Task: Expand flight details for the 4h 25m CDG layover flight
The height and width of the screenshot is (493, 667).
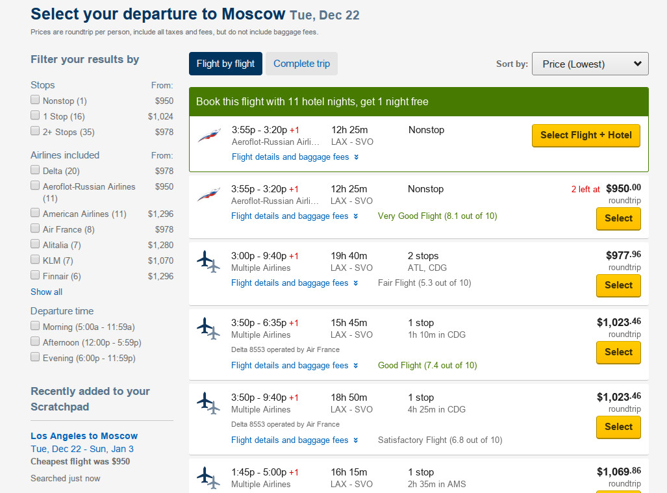Action: (x=295, y=440)
